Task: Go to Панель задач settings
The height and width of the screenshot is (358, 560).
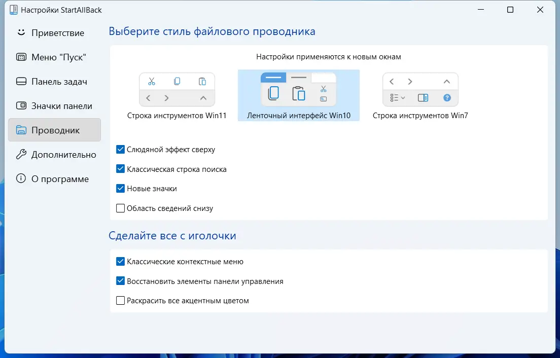Action: pos(54,81)
